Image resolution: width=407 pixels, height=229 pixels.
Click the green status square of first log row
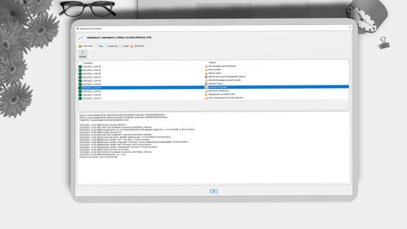tap(80, 67)
